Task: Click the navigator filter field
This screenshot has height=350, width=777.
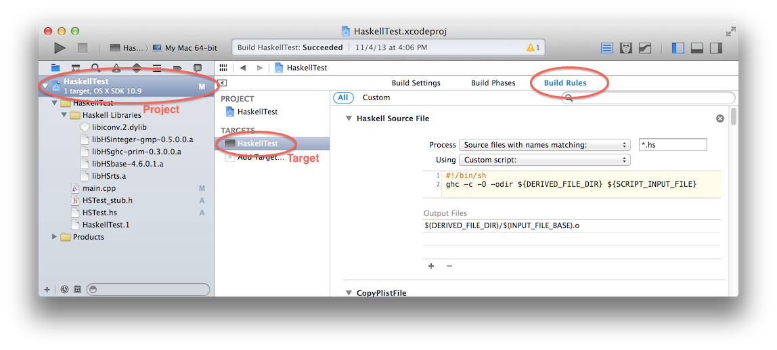Action: pyautogui.click(x=148, y=290)
